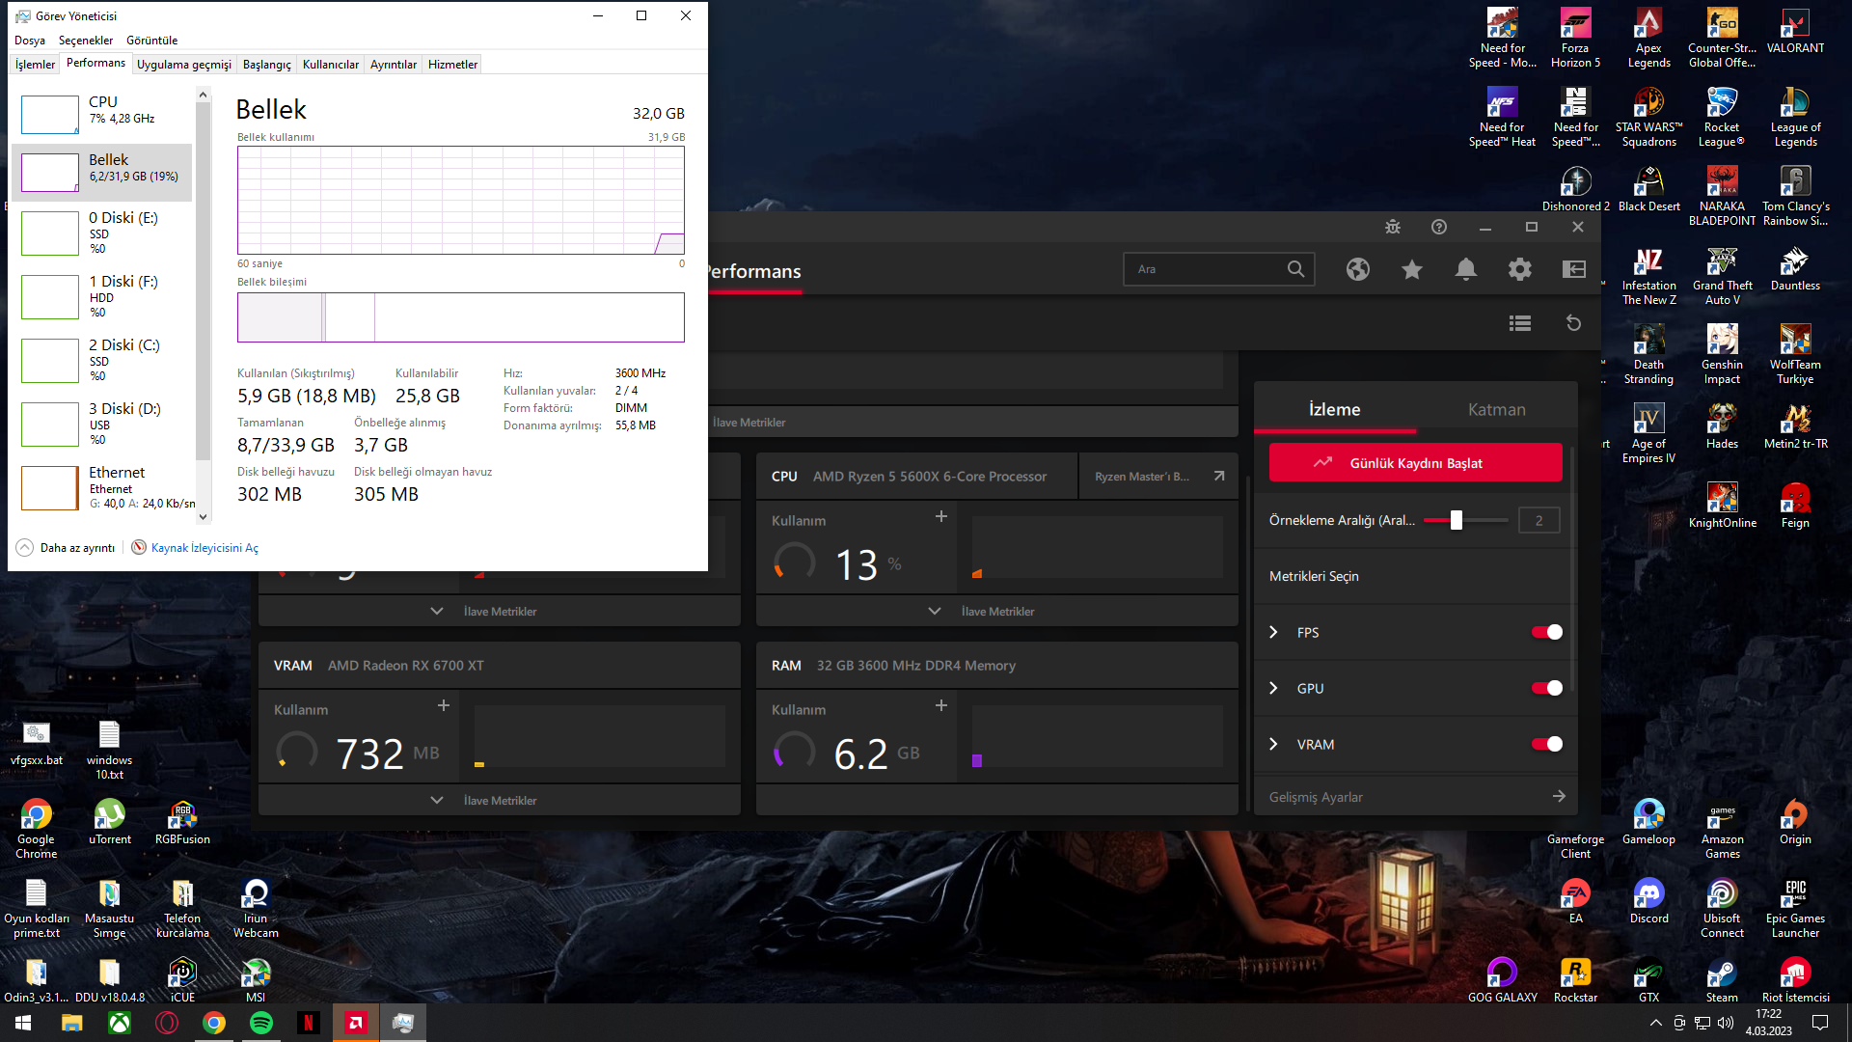Switch to Başlangıç tab
Screen dimensions: 1852x1042
266,65
